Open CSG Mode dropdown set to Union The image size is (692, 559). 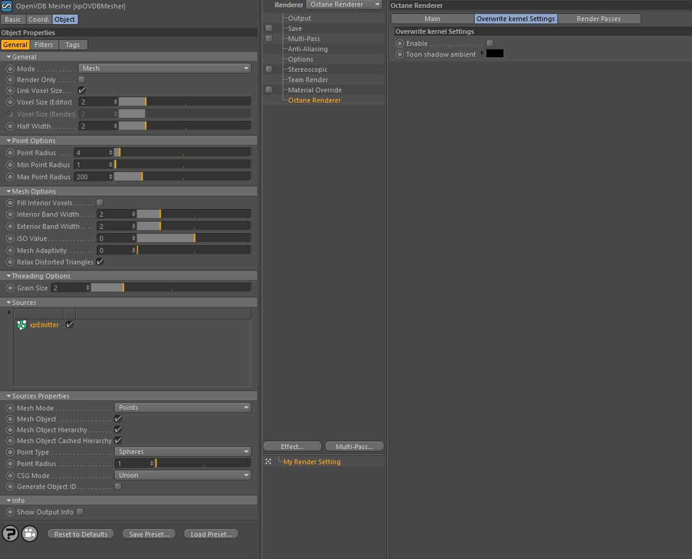(183, 475)
